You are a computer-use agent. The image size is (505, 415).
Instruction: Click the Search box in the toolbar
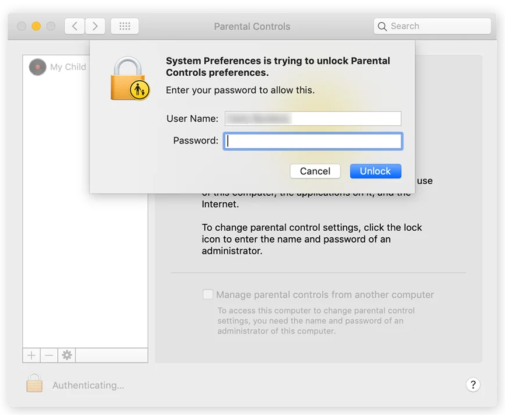point(432,26)
